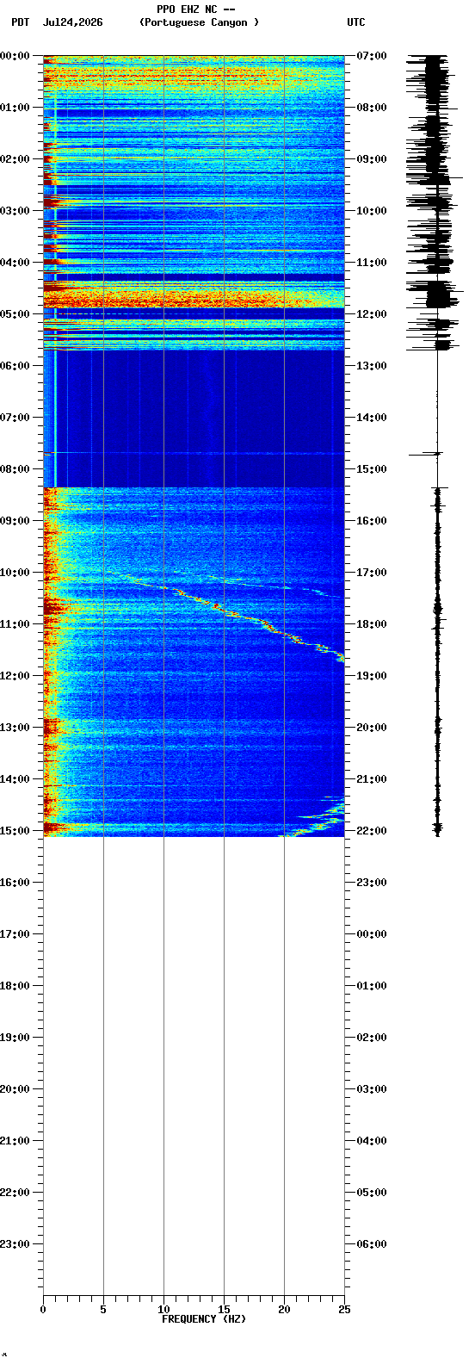Viewport: 475px width, 1364px height.
Task: Click the 23:00 PDT time label
Action: (x=15, y=1244)
